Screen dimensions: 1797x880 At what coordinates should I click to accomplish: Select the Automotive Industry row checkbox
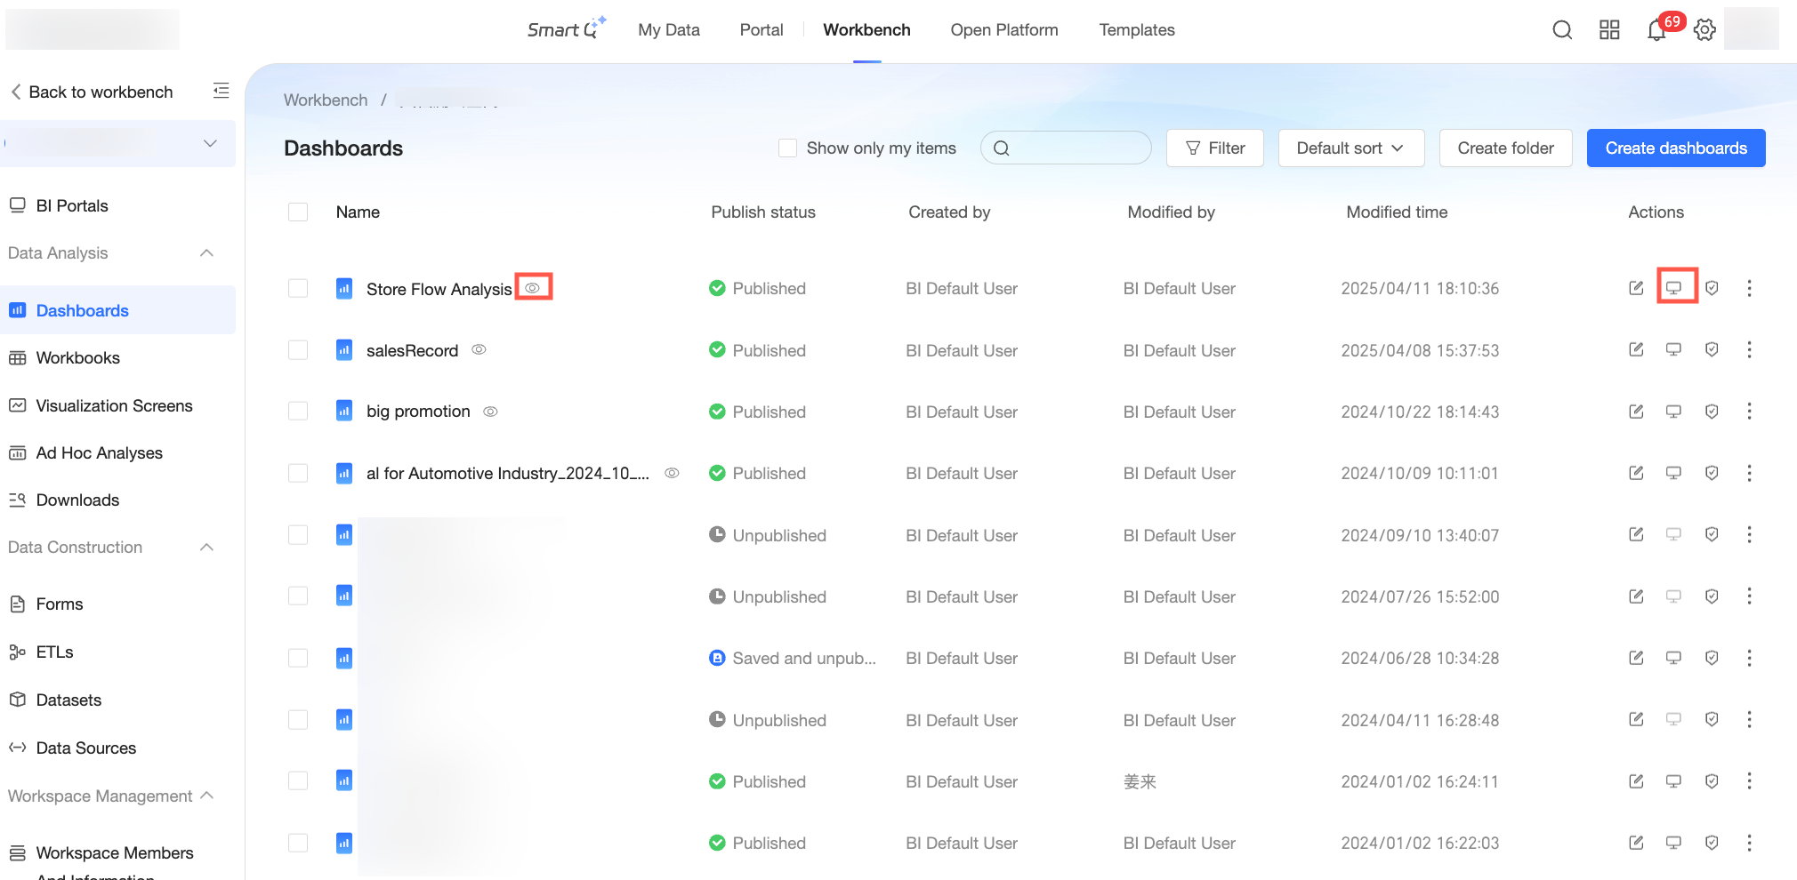click(x=298, y=473)
